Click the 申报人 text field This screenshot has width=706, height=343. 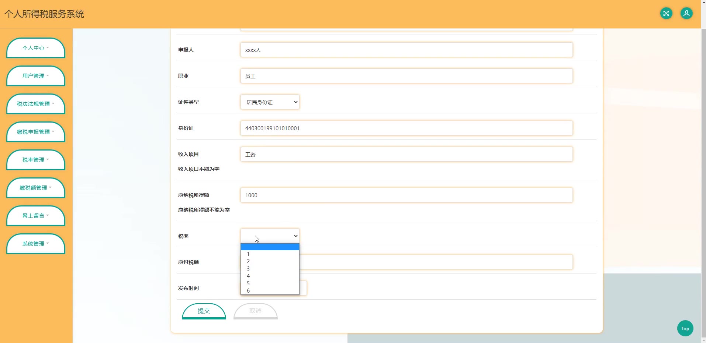[406, 50]
